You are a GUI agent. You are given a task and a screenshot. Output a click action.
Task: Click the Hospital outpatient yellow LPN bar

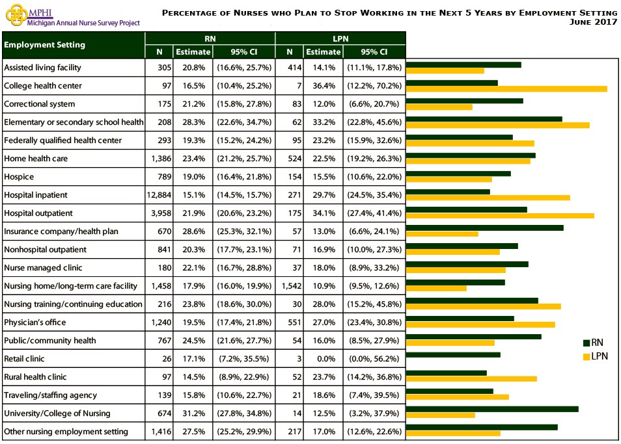[500, 216]
